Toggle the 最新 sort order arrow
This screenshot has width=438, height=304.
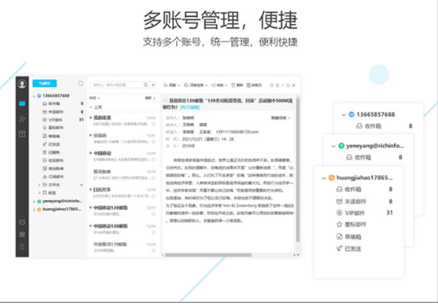155,98
